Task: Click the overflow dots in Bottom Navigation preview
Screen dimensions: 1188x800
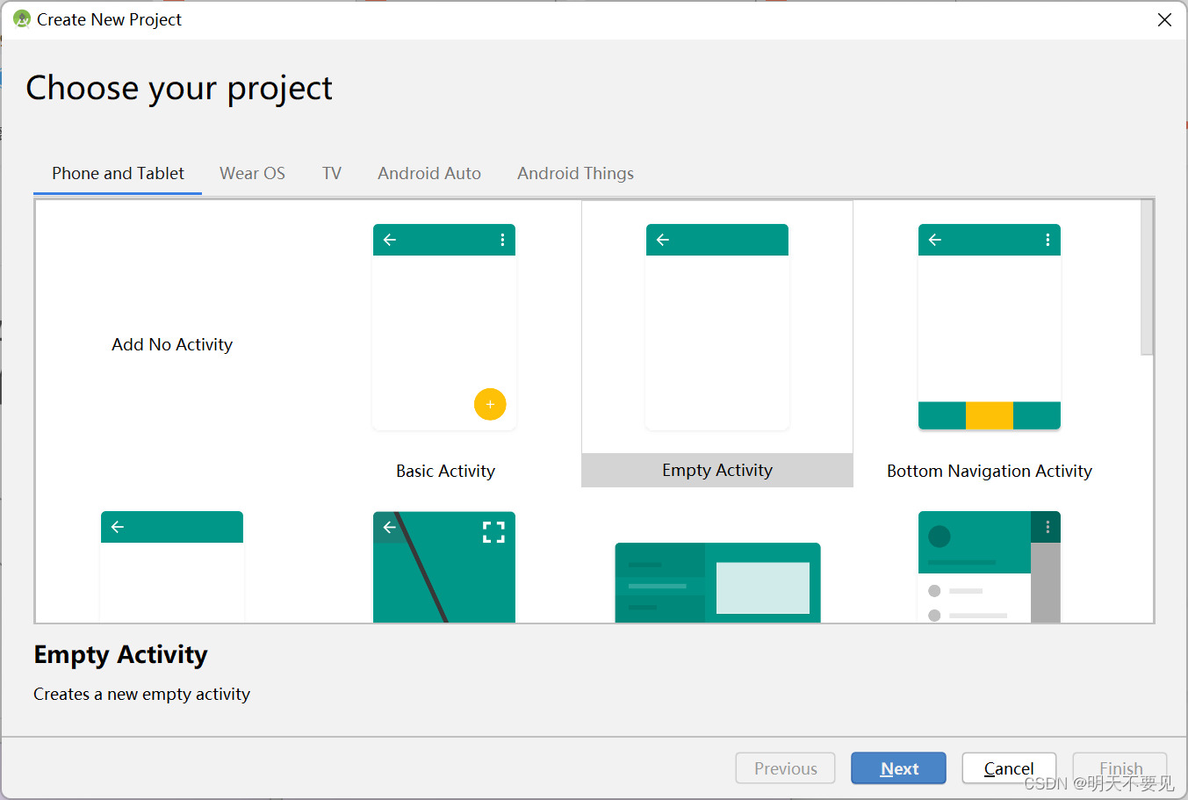Action: 1048,240
